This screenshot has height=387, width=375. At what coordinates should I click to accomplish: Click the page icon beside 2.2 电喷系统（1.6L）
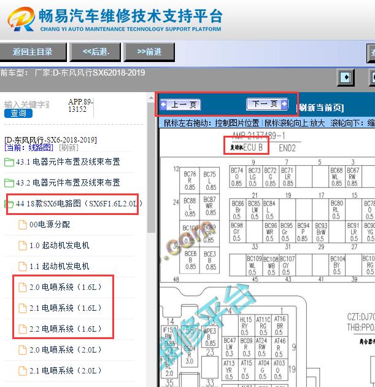coord(23,329)
